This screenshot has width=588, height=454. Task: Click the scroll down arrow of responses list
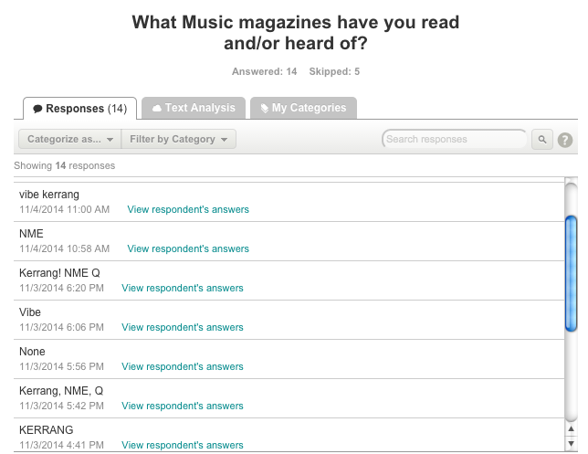(x=571, y=443)
